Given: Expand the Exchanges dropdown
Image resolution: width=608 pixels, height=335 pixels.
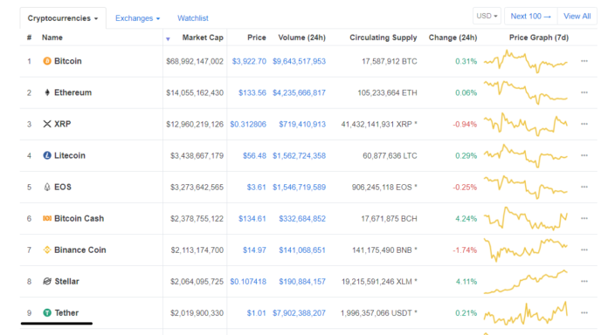Looking at the screenshot, I should tap(137, 18).
